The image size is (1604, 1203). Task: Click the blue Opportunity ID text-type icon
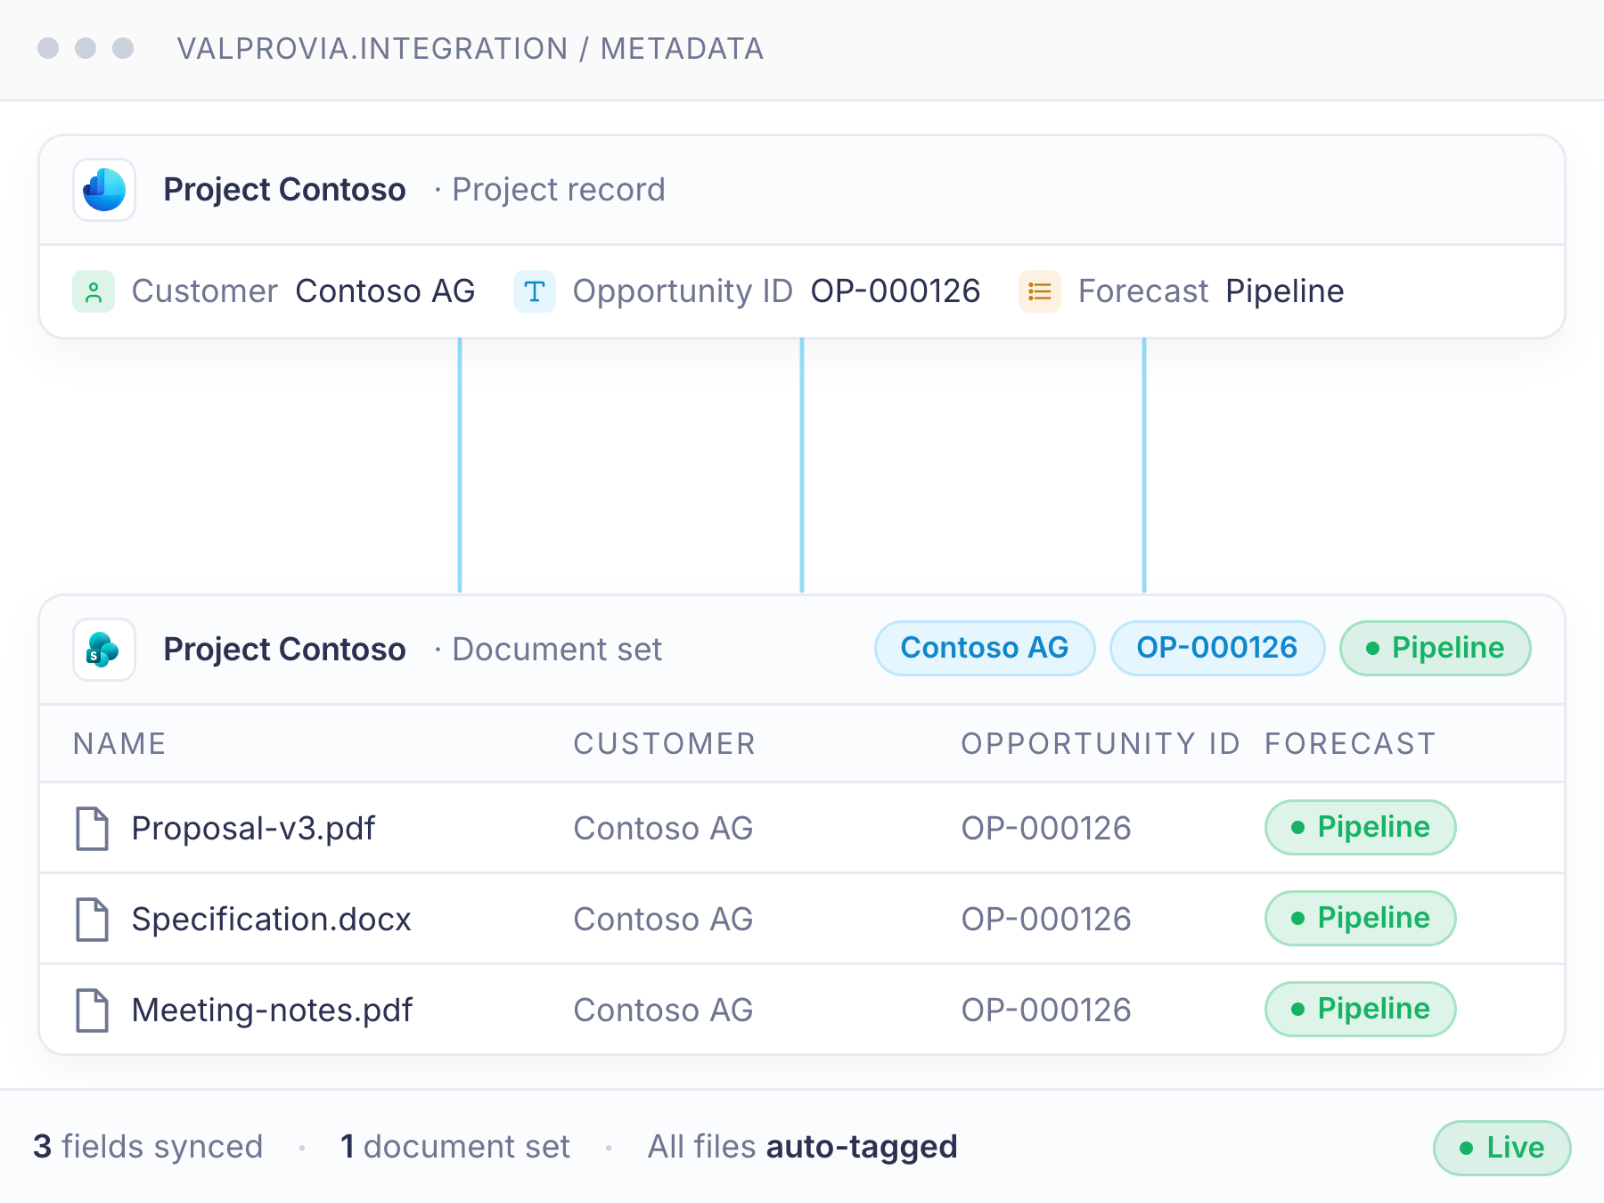[535, 291]
